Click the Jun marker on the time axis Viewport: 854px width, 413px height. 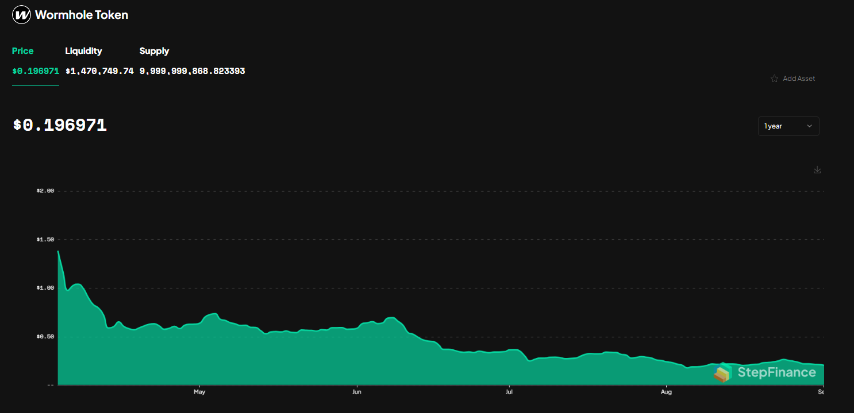[x=357, y=392]
